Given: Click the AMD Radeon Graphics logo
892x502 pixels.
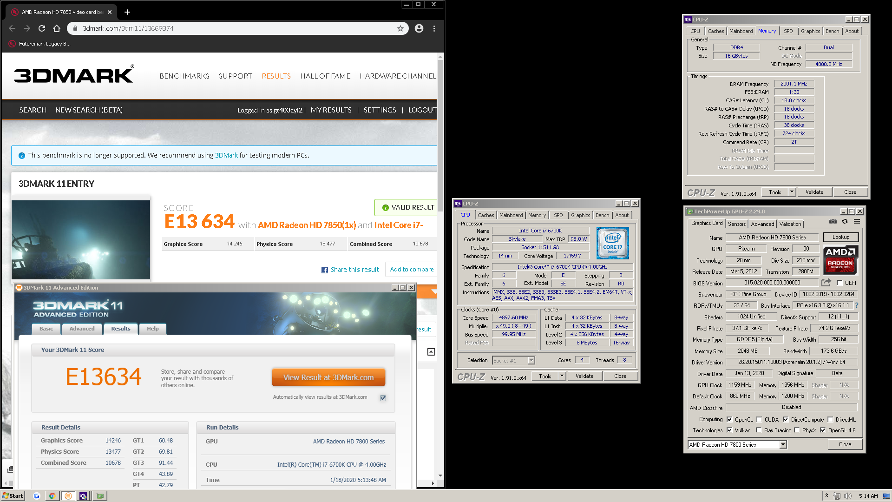Looking at the screenshot, I should click(x=840, y=260).
